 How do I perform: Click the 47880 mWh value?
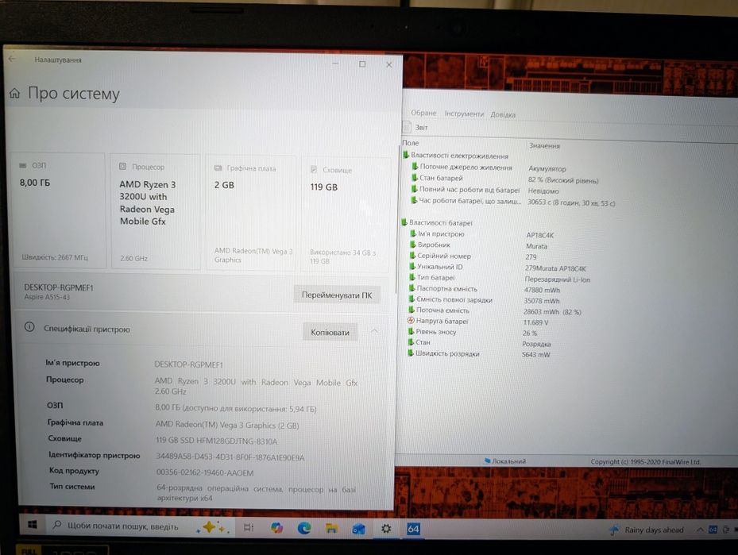click(x=543, y=290)
